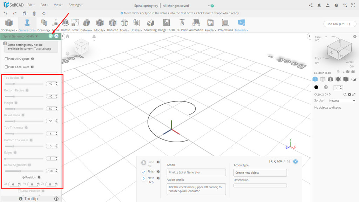Viewport: 359px width, 202px height.
Task: Toggle the solid black render mode
Action: coord(316,87)
